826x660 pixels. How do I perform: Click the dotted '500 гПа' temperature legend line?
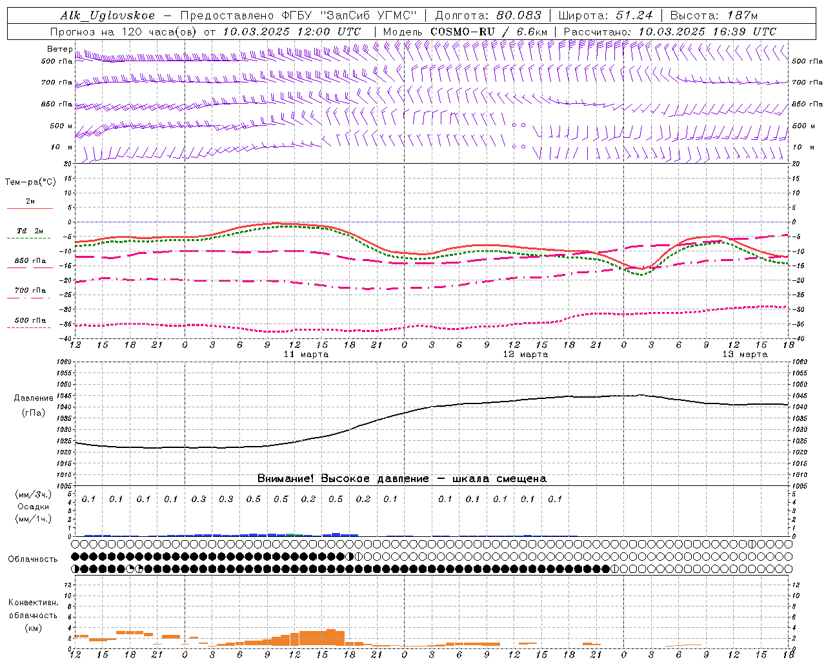[30, 327]
